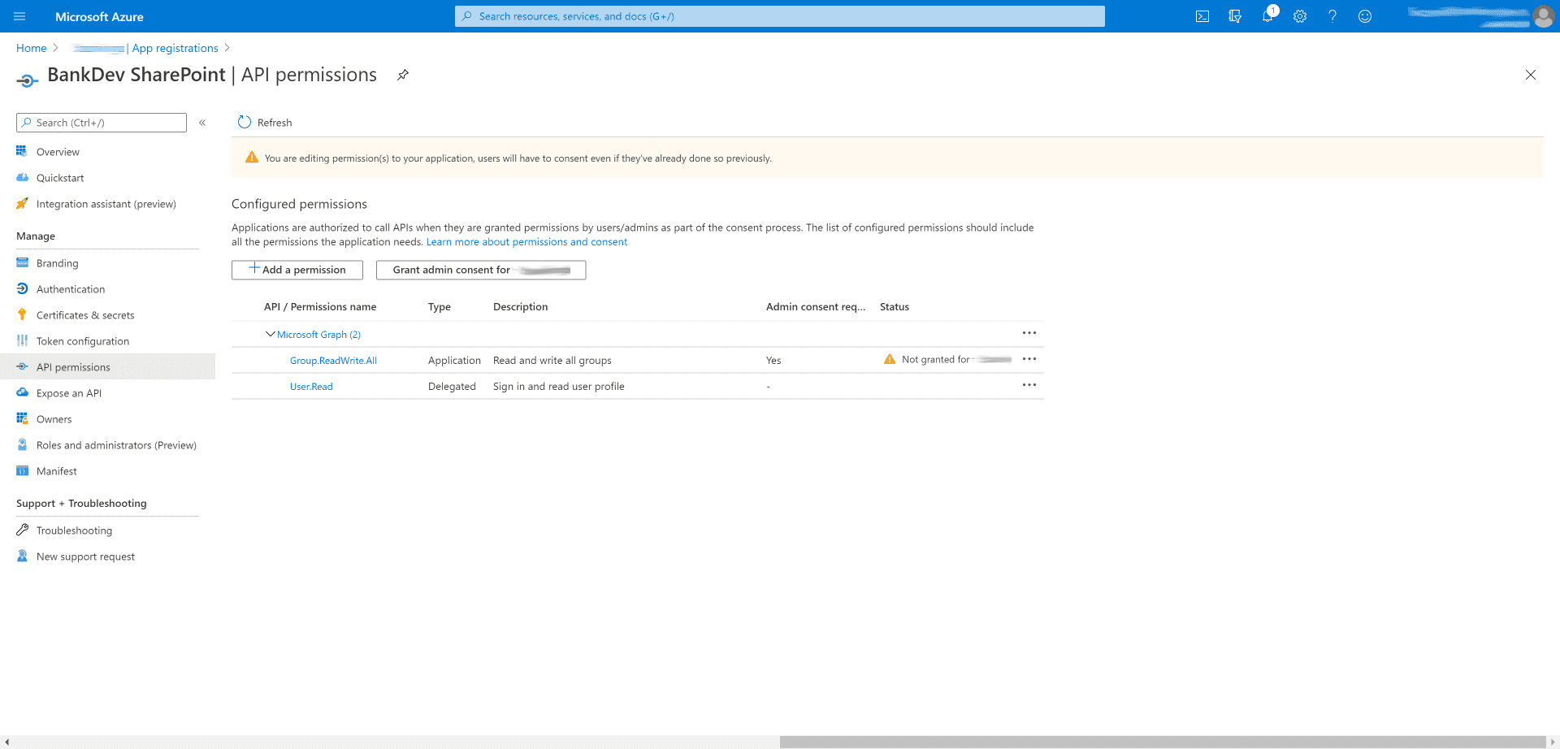
Task: Open more options for Microsoft Graph row
Action: [1029, 333]
